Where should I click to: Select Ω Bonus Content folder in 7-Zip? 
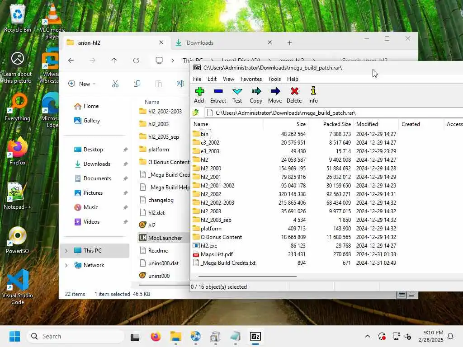[x=221, y=237]
